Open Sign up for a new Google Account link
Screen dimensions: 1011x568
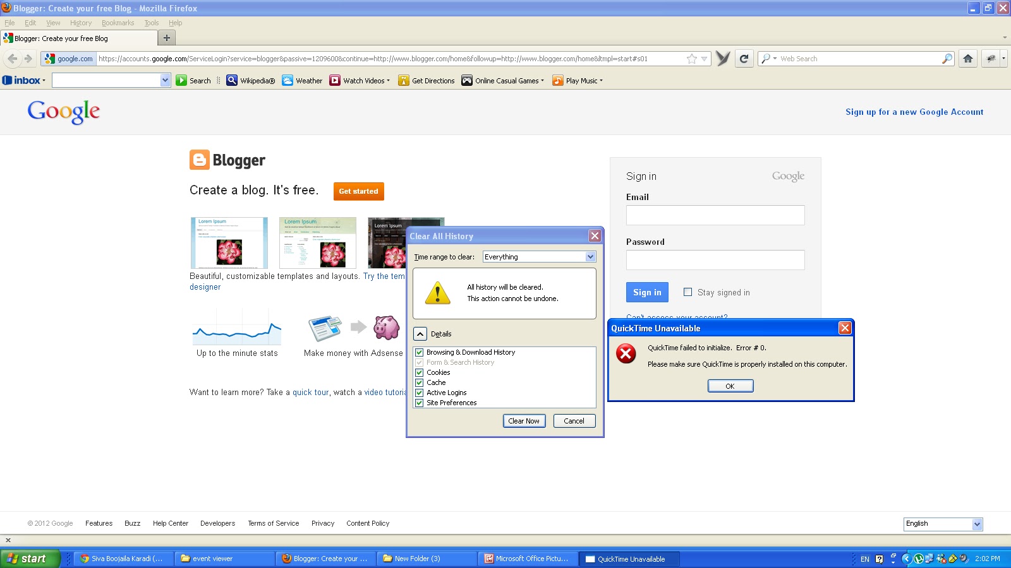pos(914,112)
